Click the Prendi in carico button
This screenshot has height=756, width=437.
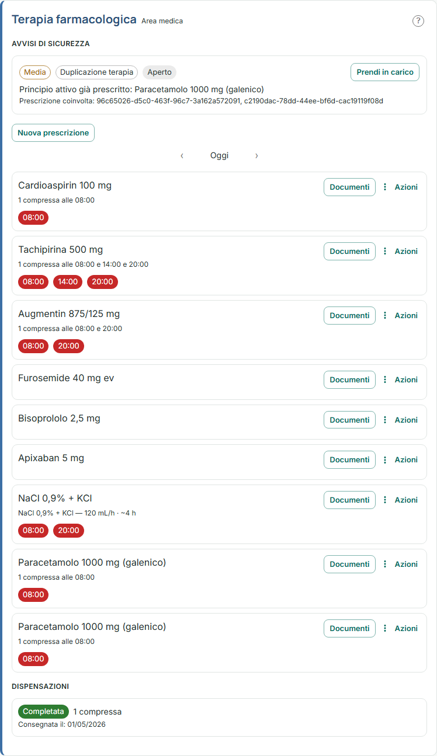(x=385, y=72)
